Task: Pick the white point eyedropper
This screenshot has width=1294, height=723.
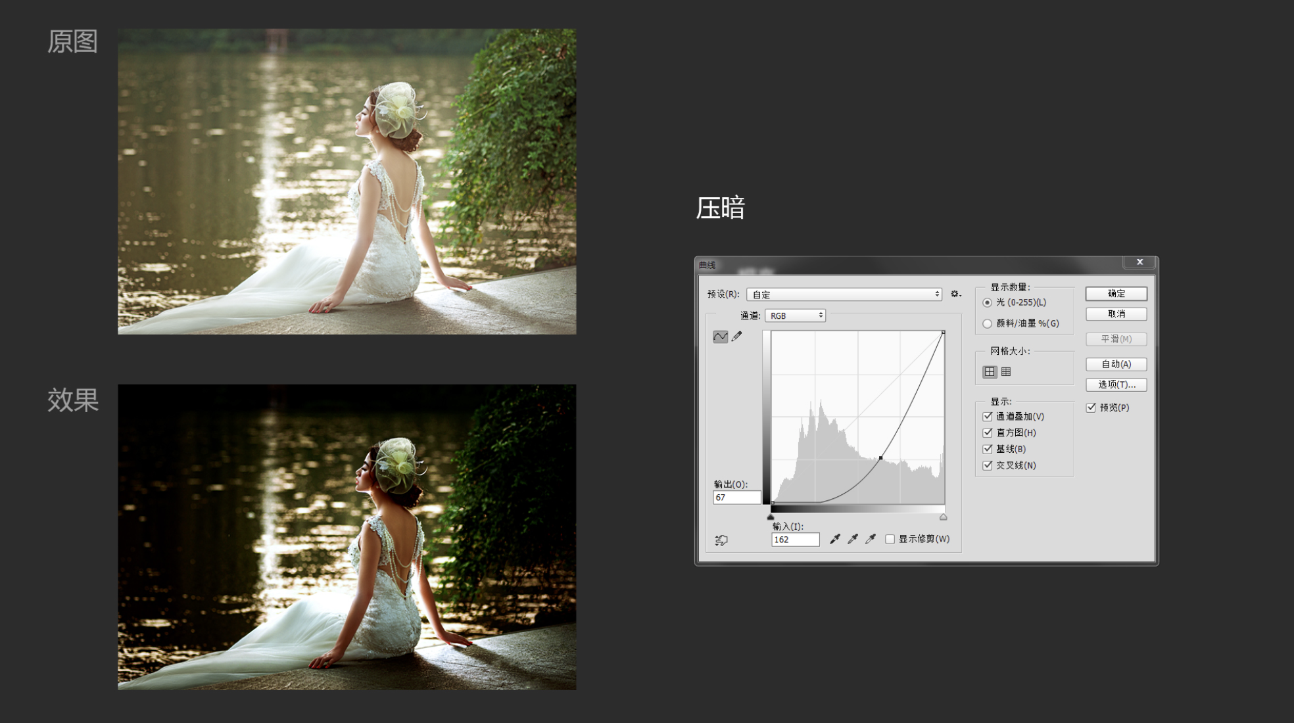Action: [871, 539]
